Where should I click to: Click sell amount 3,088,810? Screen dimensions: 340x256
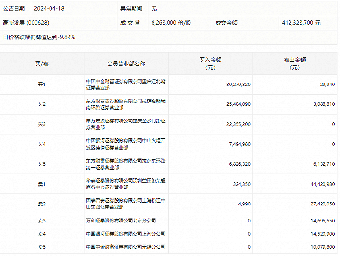pyautogui.click(x=324, y=104)
